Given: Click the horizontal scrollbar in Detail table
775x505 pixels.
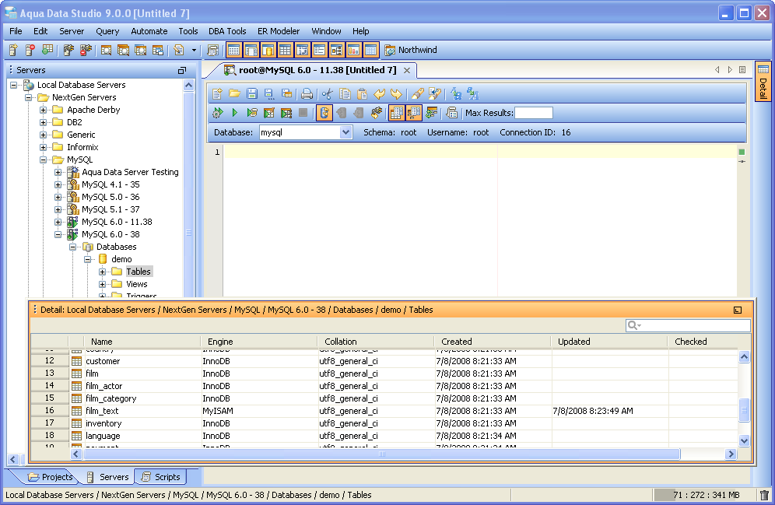Looking at the screenshot, I should pyautogui.click(x=381, y=454).
